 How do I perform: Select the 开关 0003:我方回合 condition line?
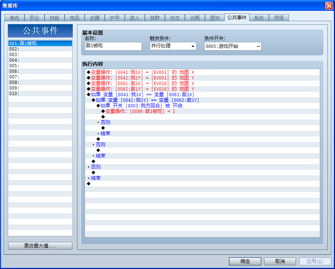tap(202, 106)
